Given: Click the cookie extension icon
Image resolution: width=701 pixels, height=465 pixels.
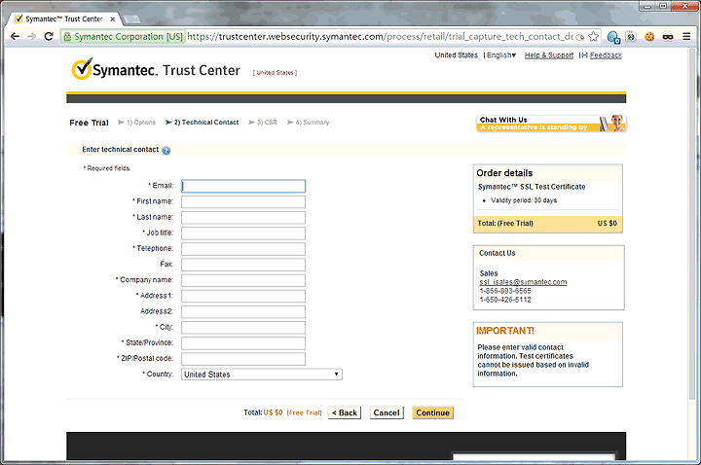Looking at the screenshot, I should click(x=649, y=37).
